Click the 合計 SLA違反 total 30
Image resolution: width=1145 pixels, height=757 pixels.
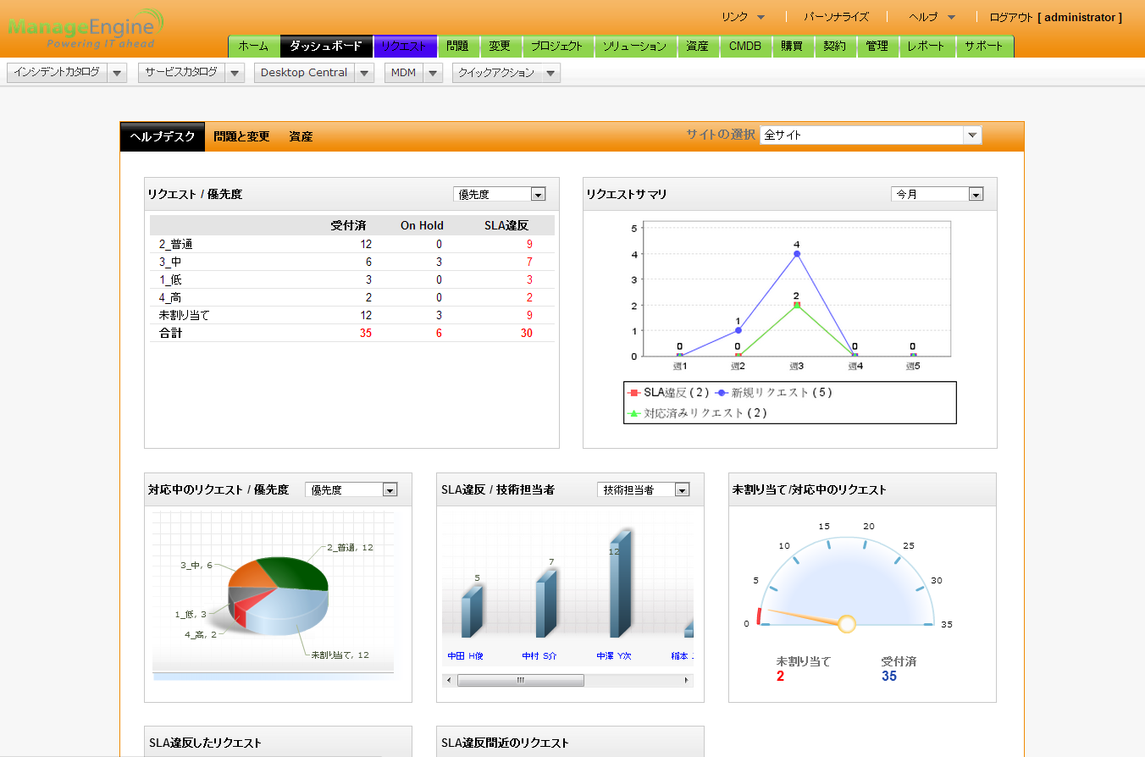tap(527, 334)
